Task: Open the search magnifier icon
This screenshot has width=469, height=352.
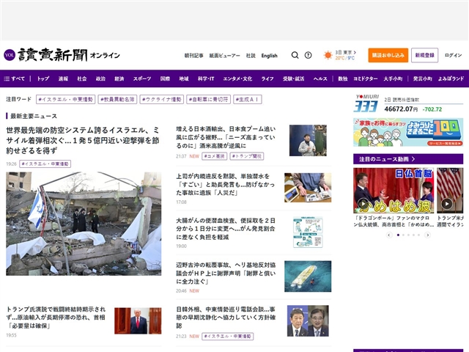Action: 295,55
